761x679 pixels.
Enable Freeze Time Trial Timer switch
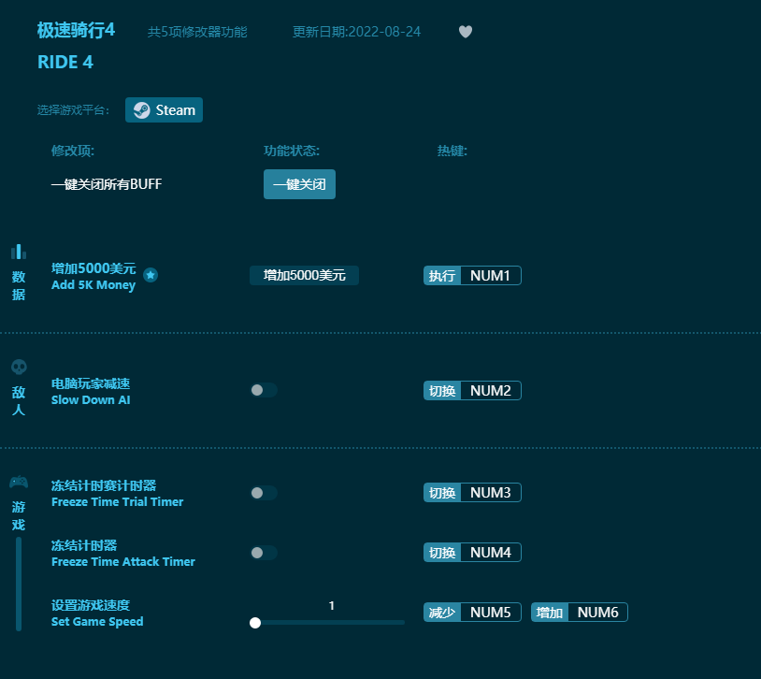point(264,493)
